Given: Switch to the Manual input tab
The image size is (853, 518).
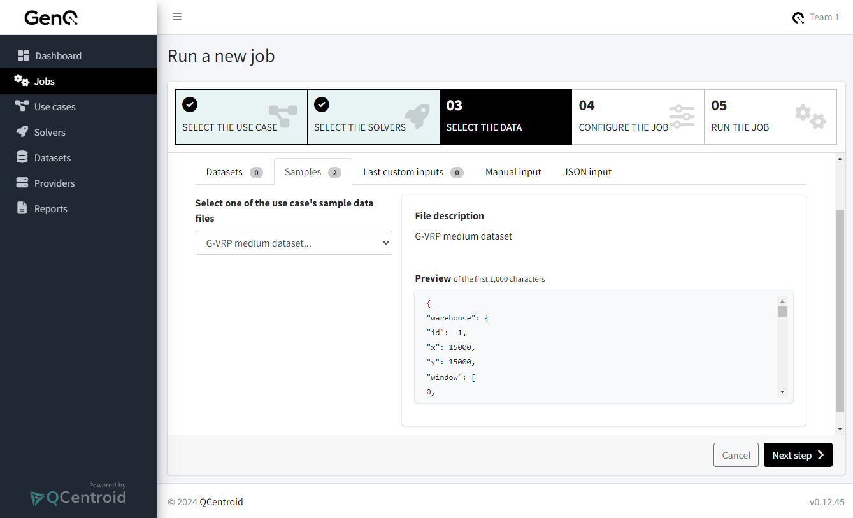Looking at the screenshot, I should tap(513, 172).
